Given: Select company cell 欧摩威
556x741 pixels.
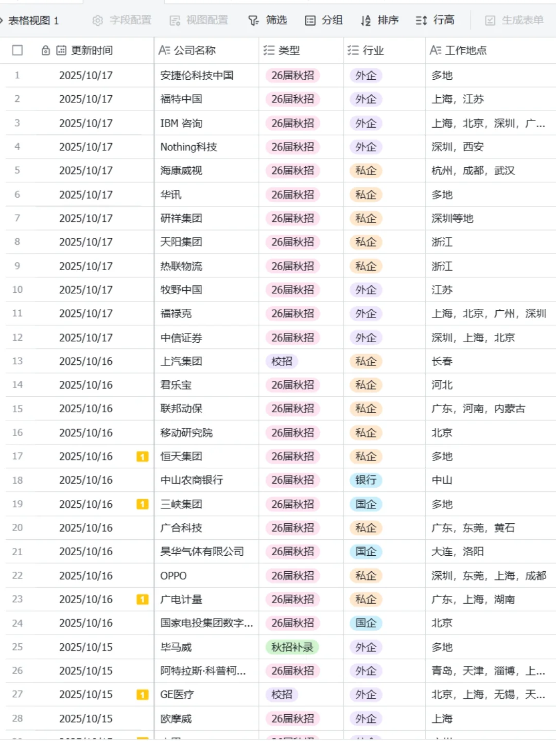Looking at the screenshot, I should pyautogui.click(x=206, y=718).
